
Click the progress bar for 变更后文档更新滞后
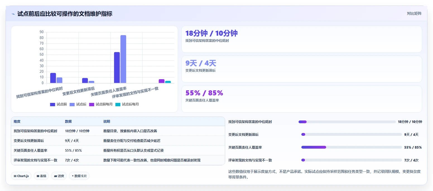tap(352, 134)
